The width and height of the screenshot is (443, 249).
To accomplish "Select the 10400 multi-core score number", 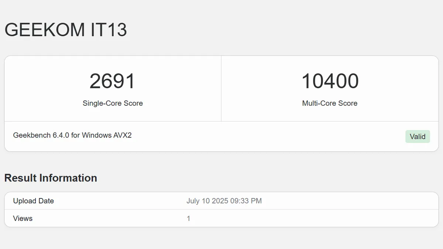I will [x=330, y=82].
